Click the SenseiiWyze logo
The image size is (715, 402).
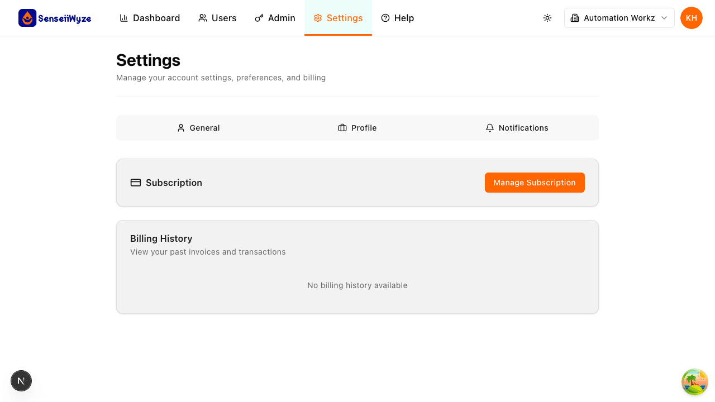pyautogui.click(x=55, y=18)
